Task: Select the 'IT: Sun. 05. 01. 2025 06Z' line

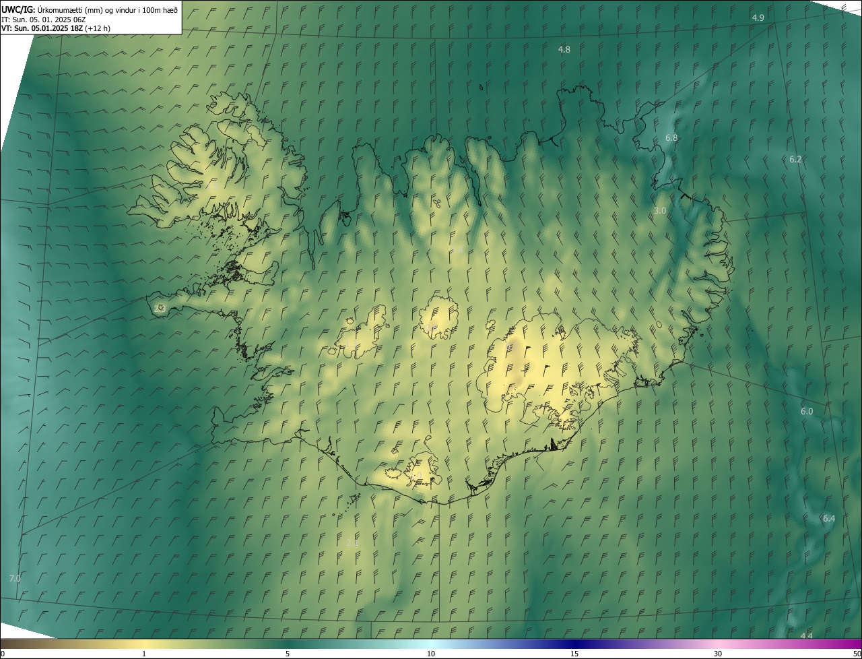Action: [42, 19]
